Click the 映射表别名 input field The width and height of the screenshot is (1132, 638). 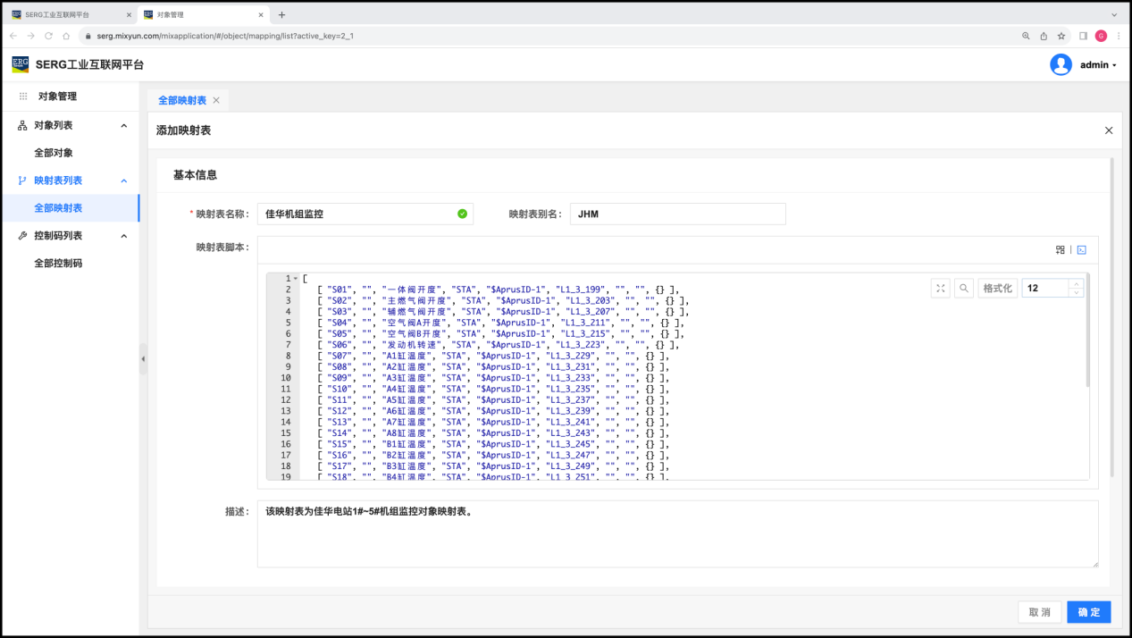[677, 214]
